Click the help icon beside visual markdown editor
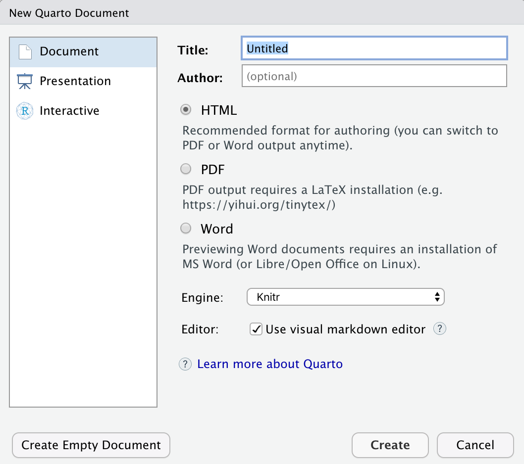 [x=439, y=328]
